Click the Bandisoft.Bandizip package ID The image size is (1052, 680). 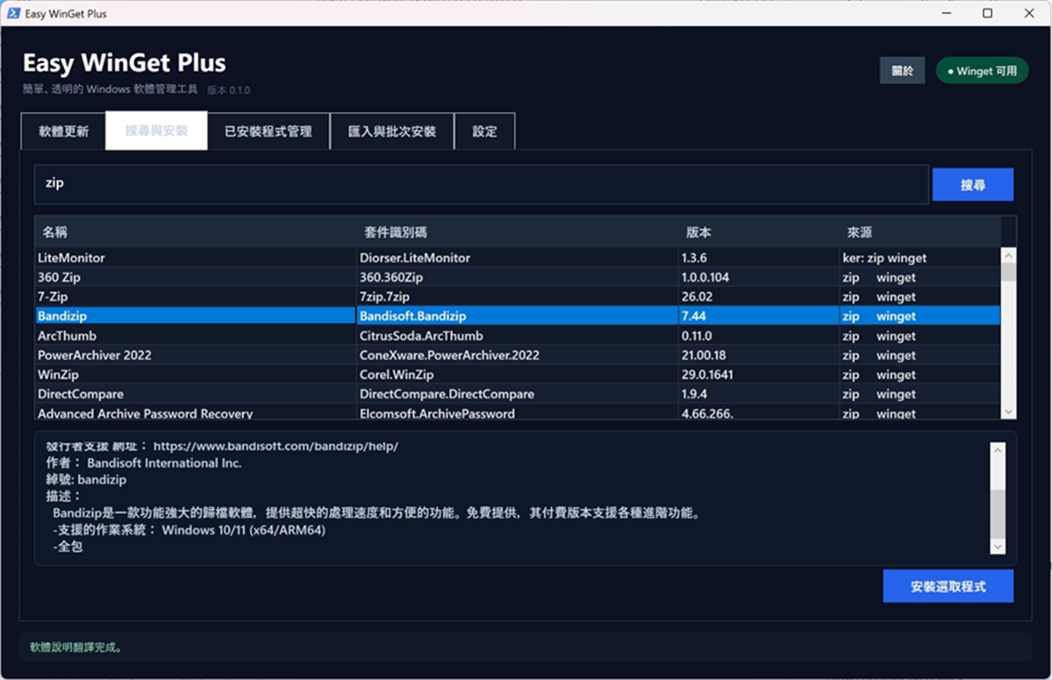pos(412,316)
